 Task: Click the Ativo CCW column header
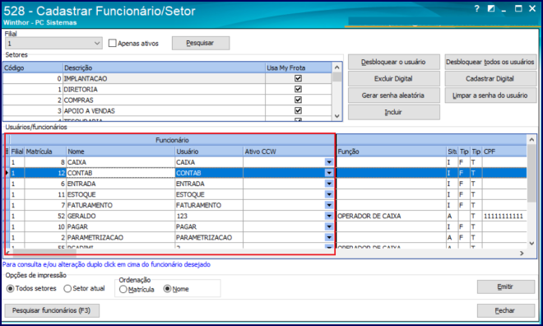289,151
